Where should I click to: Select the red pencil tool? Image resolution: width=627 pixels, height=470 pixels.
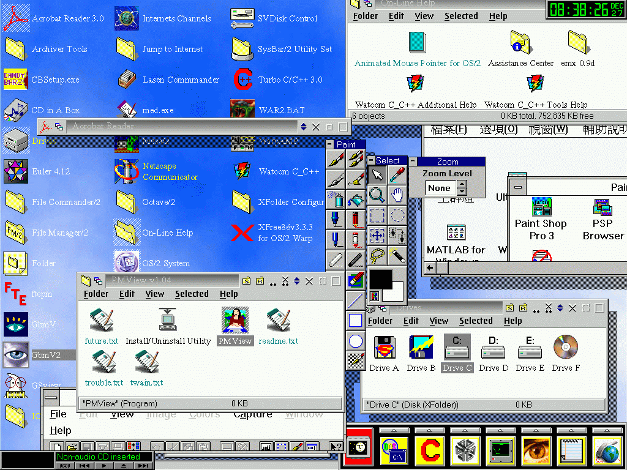coord(355,220)
